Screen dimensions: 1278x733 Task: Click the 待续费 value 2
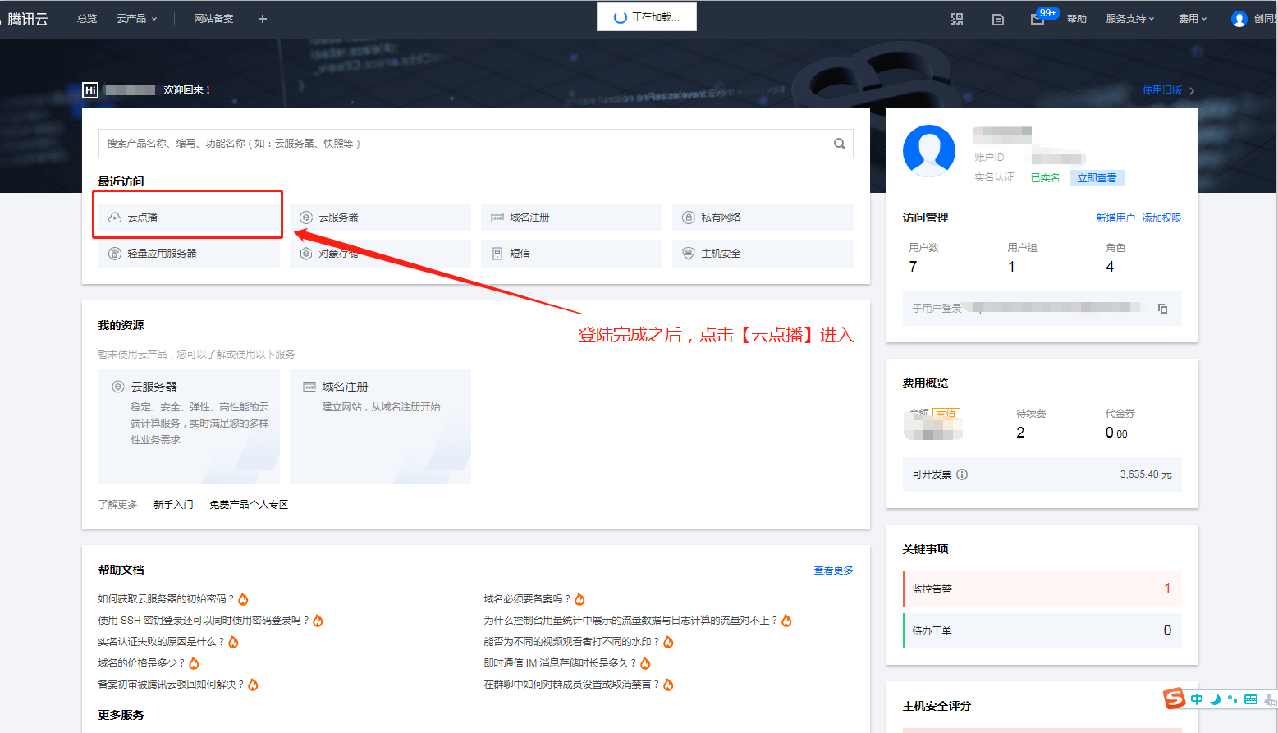pos(1020,433)
